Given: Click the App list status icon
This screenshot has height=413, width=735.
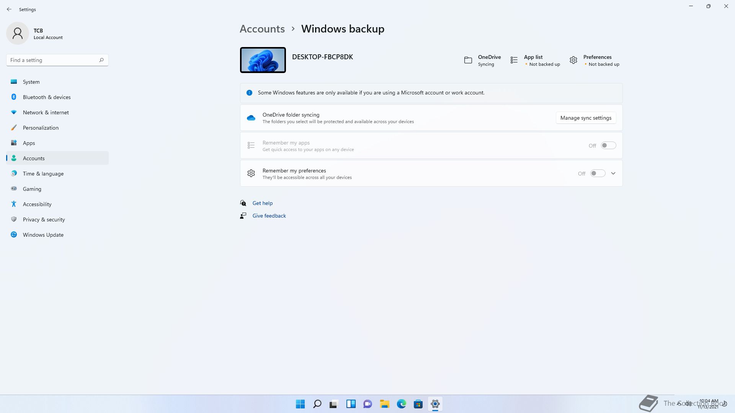Looking at the screenshot, I should coord(514,60).
